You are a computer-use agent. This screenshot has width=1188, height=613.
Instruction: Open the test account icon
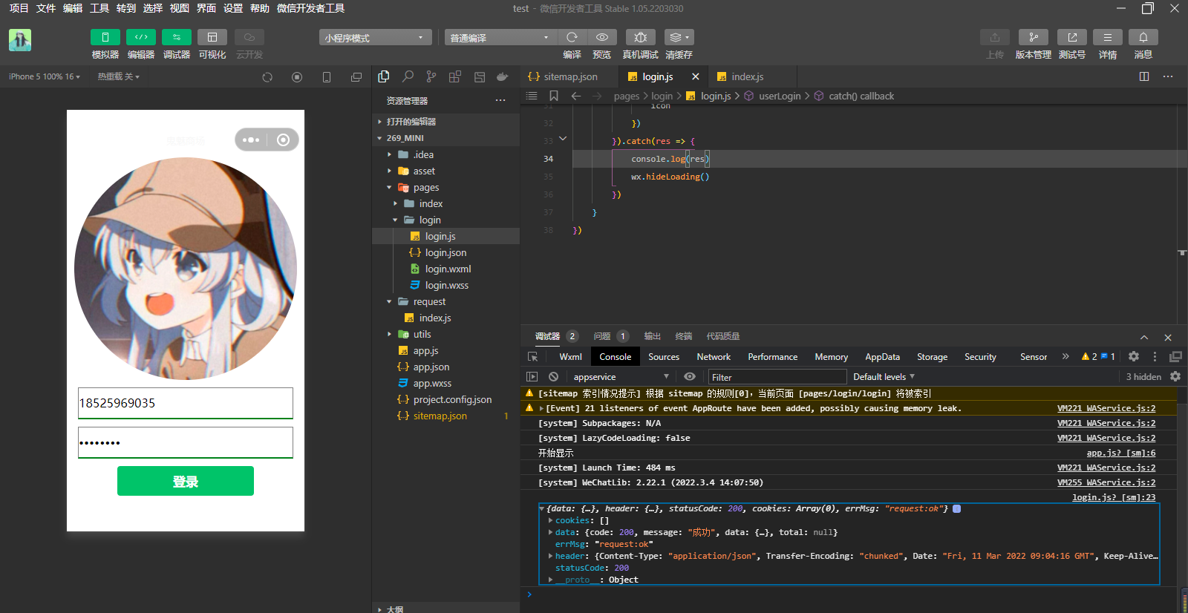coord(1072,37)
